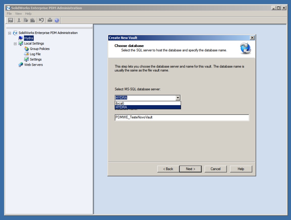This screenshot has height=220, width=291.
Task: Minimize the main application window
Action: click(x=273, y=8)
